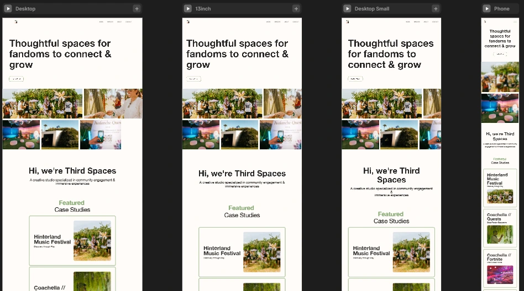Add breakpoint using plus on 13inch header

tap(296, 9)
